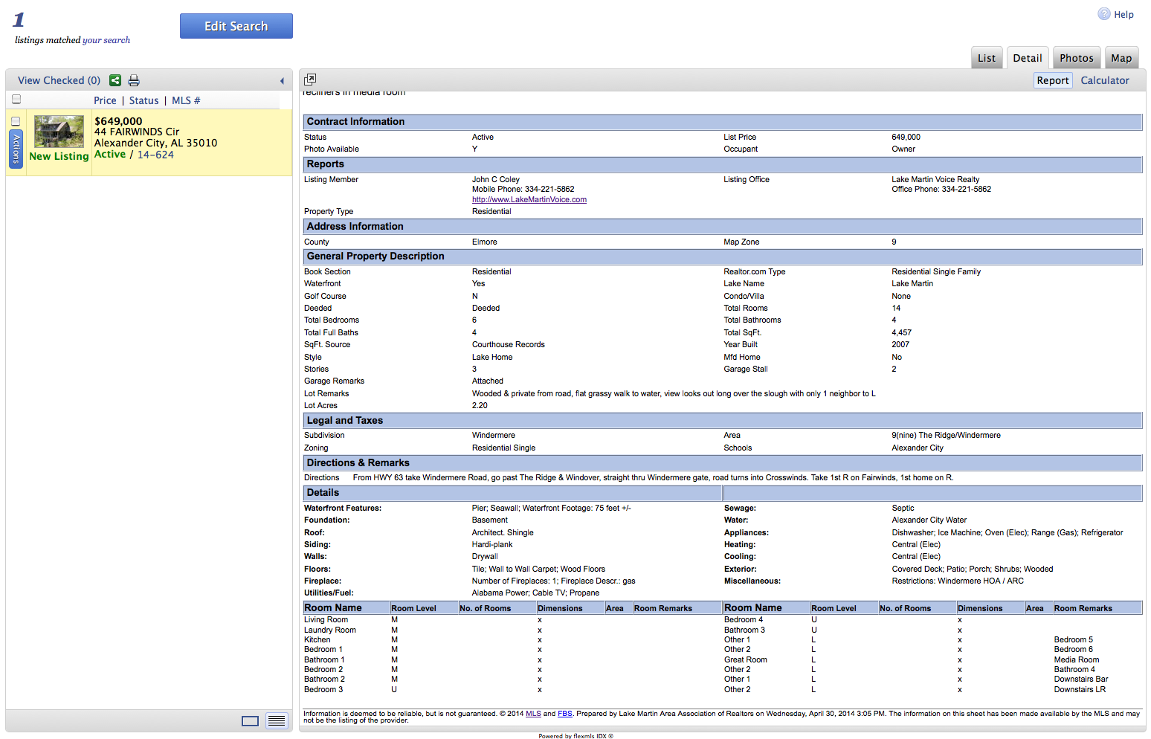
Task: Open MLS number 14-624 link
Action: (155, 155)
